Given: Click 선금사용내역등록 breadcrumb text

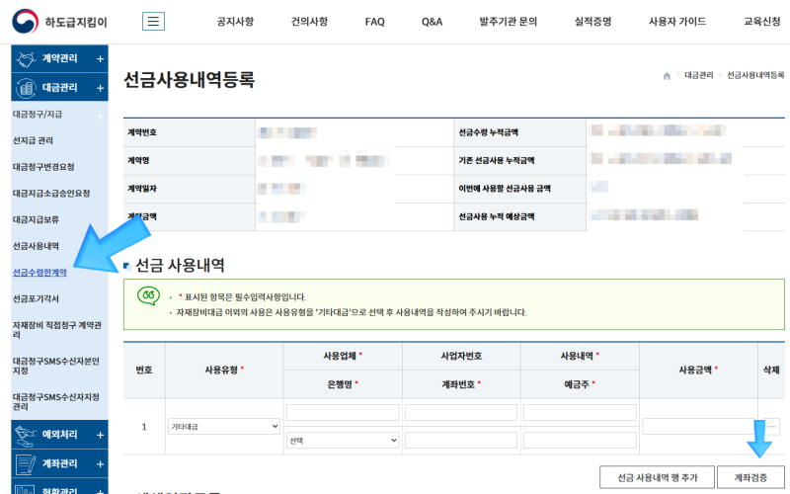Looking at the screenshot, I should tap(755, 75).
